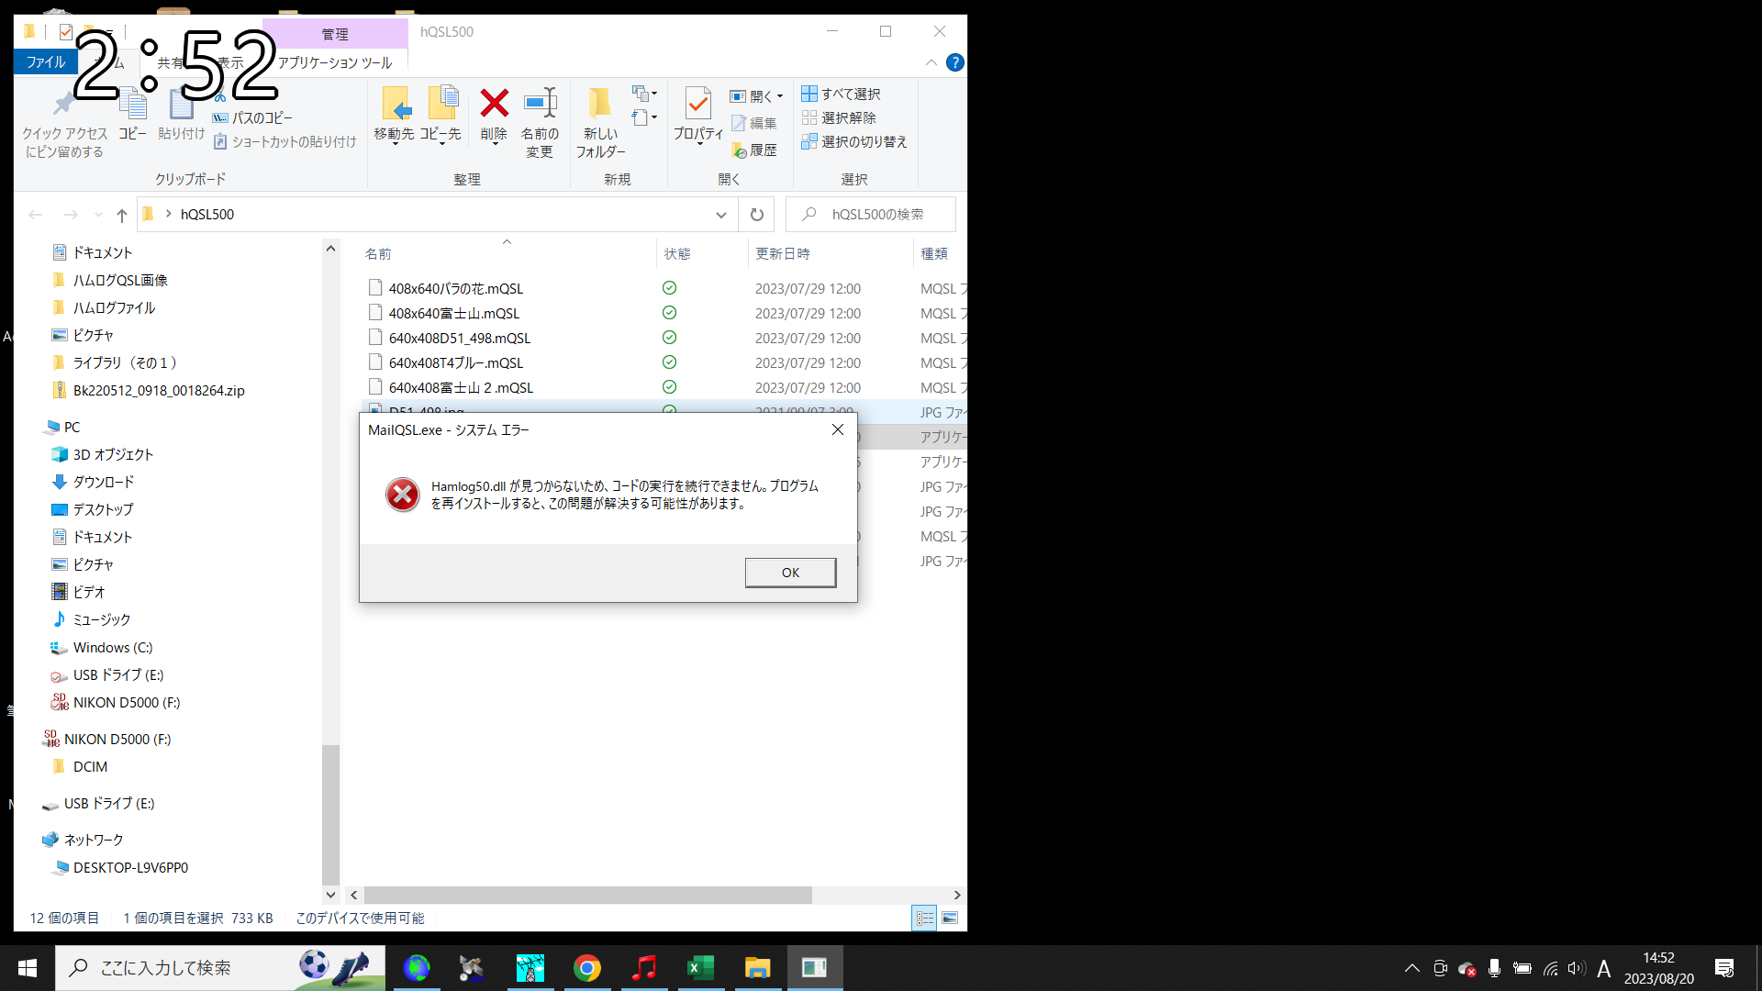
Task: Click the refresh icon beside address bar
Action: pos(756,215)
